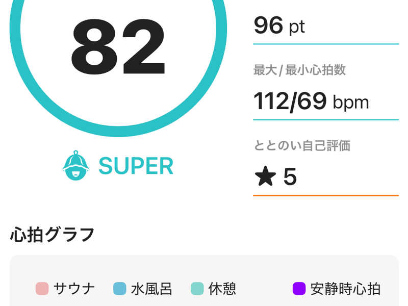Click the orange underline below star rating
The image size is (408, 306).
(x=325, y=195)
